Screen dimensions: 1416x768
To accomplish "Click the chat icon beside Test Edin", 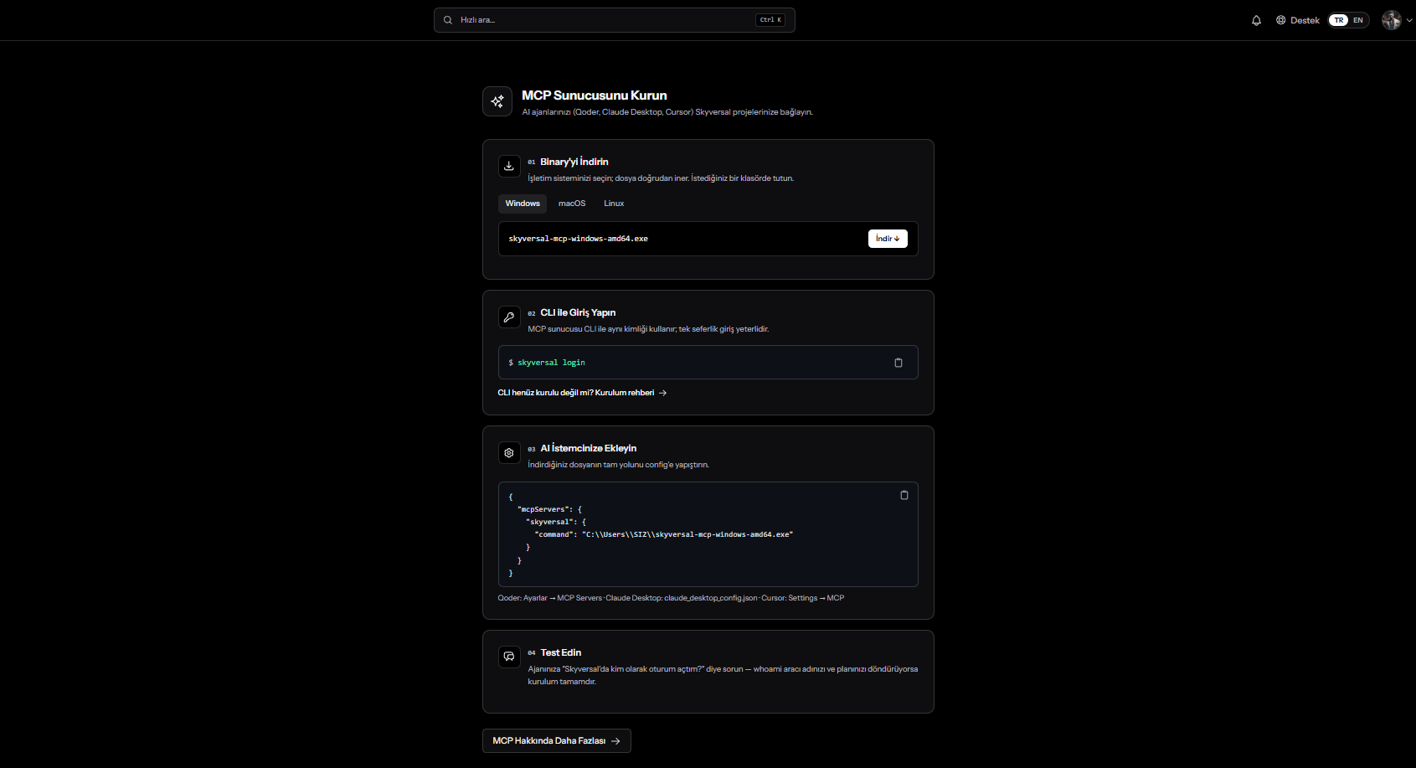I will pos(509,657).
